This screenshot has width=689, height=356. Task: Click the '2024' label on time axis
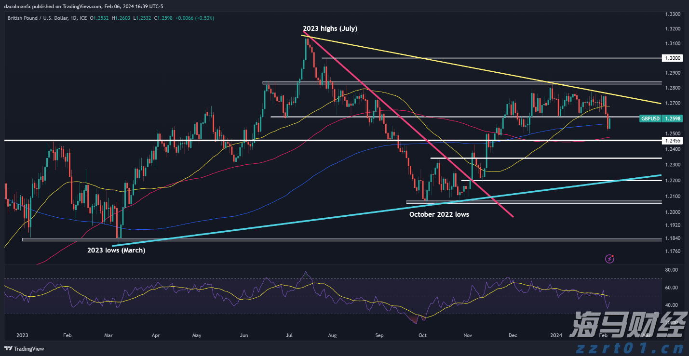click(556, 334)
